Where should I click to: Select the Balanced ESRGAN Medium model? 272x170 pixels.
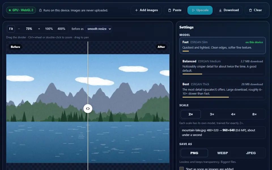tap(223, 67)
